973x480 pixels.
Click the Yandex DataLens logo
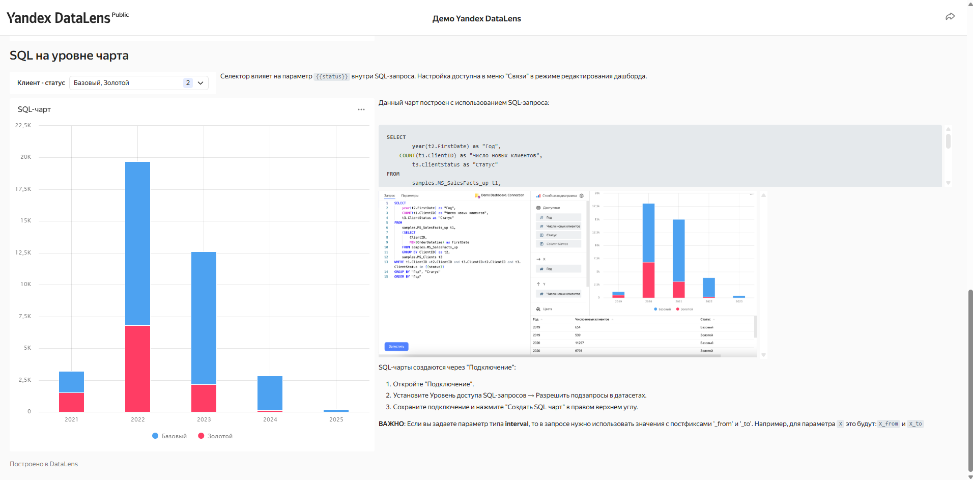59,18
